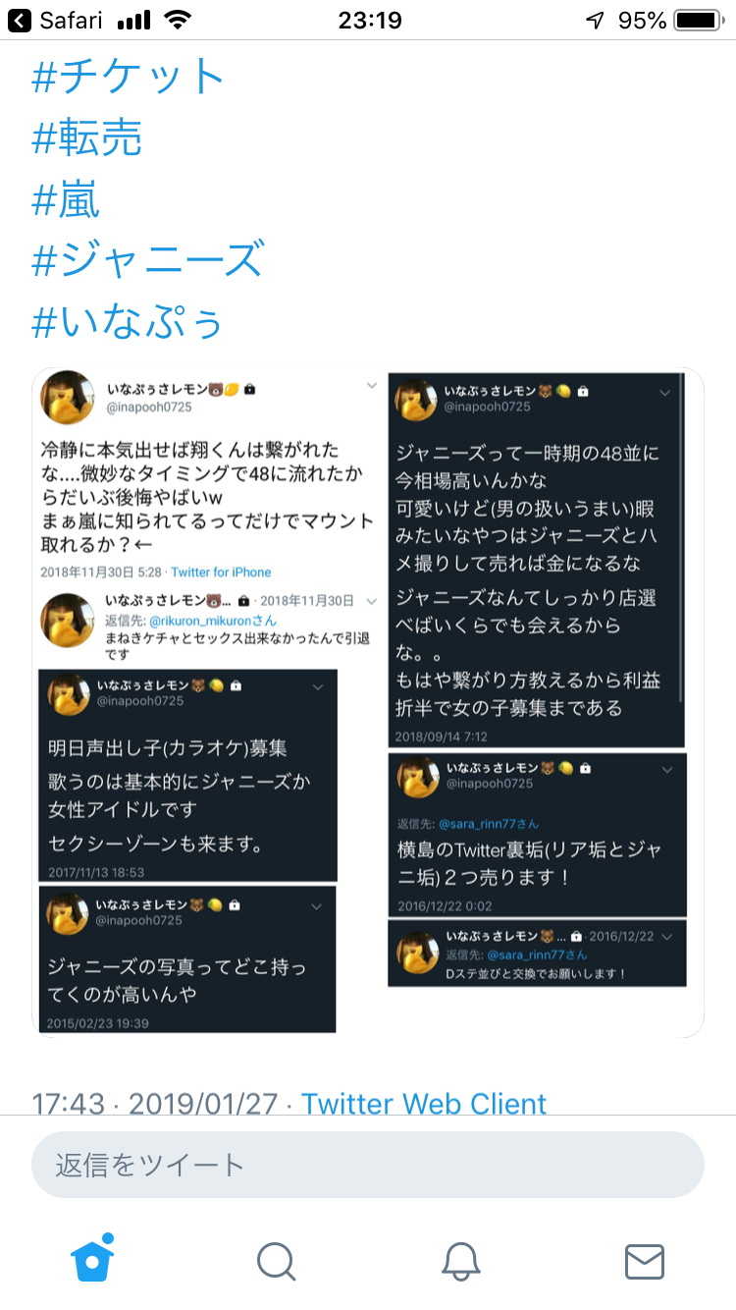736x1310 pixels.
Task: Tap the Twitter Web Client source link
Action: (424, 1103)
